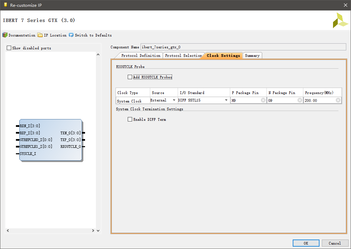The image size is (351, 249).
Task: Click the Xilinx logo icon
Action: click(x=340, y=20)
